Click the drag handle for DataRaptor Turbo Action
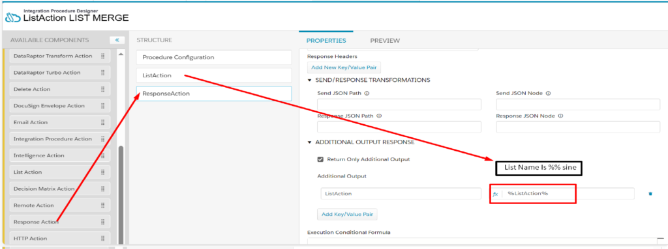668x249 pixels. click(x=102, y=73)
